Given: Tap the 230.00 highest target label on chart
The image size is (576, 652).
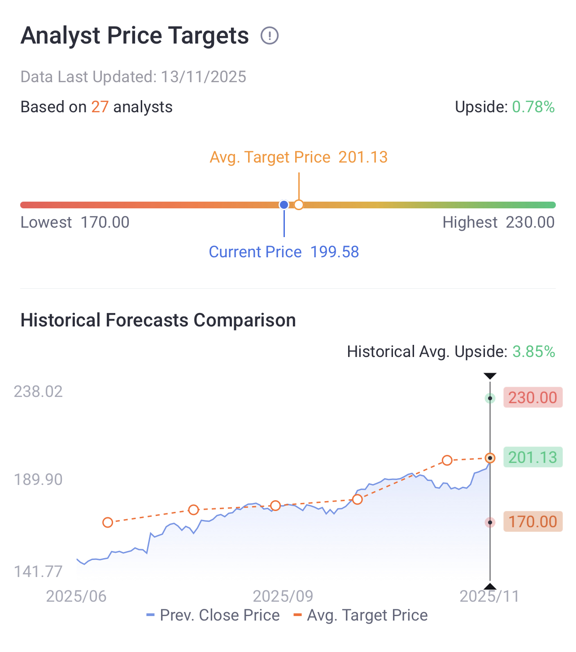Looking at the screenshot, I should [533, 397].
